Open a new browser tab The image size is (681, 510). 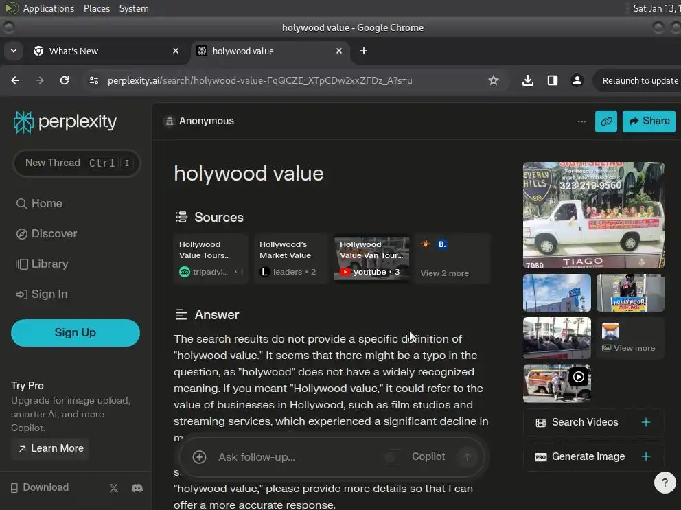click(x=364, y=51)
